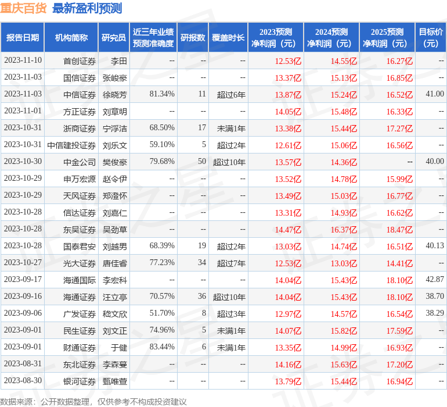Click the date 2023-11-10
This screenshot has width=447, height=407.
point(23,60)
